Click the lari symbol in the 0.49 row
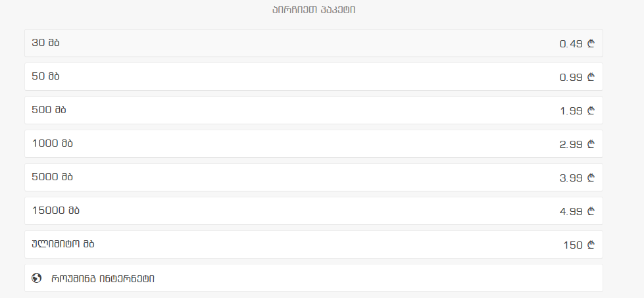 click(x=591, y=44)
